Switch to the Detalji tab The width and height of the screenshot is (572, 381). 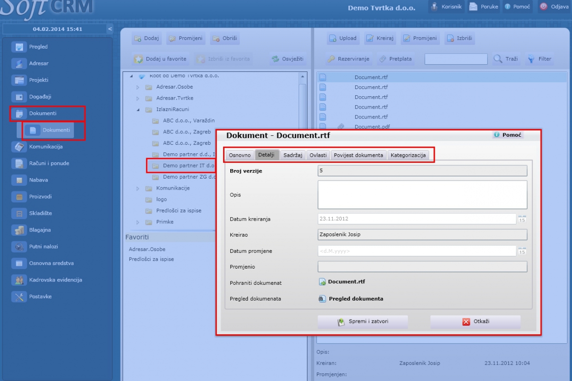[x=266, y=155]
